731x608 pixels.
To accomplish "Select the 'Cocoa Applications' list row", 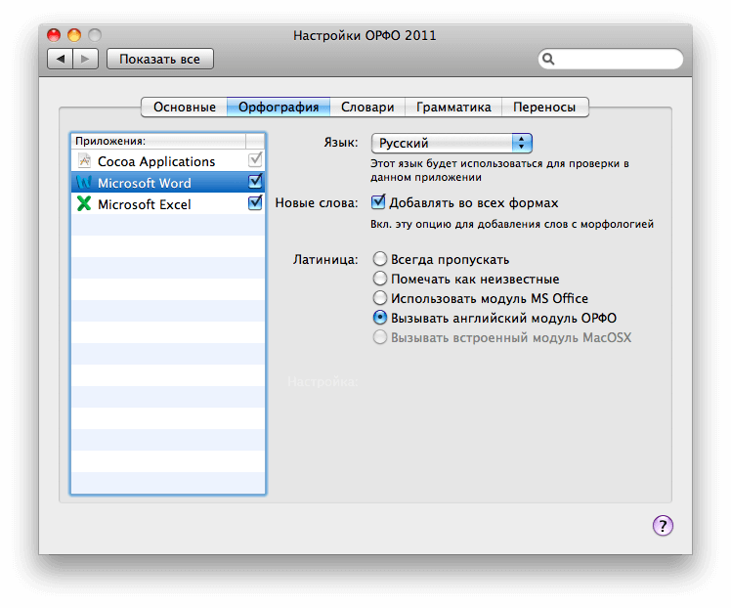I will (x=168, y=161).
